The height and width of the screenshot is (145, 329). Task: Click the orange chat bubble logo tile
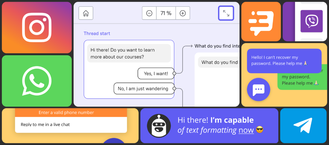pos(261,22)
